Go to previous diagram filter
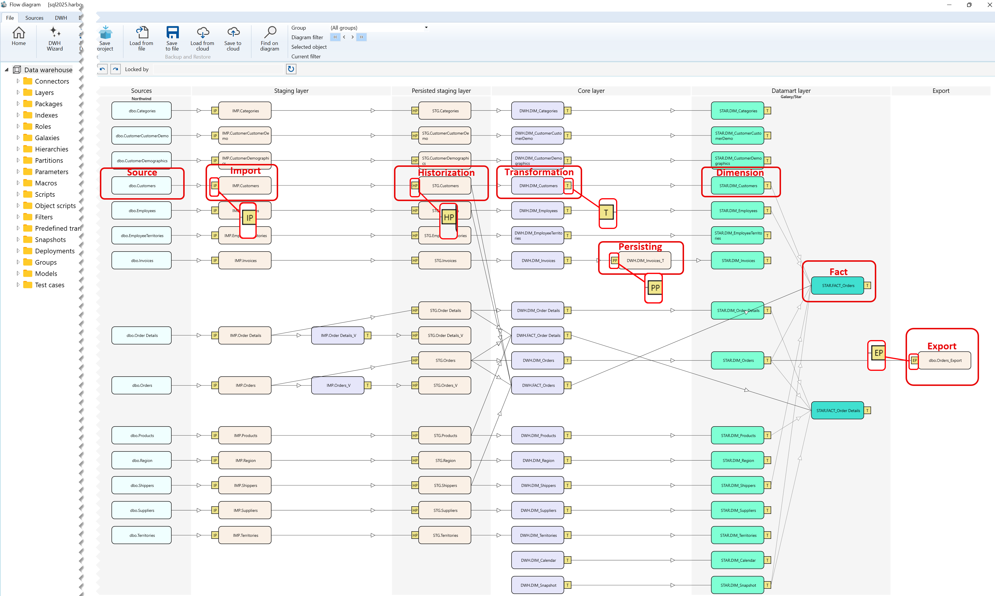 [344, 37]
